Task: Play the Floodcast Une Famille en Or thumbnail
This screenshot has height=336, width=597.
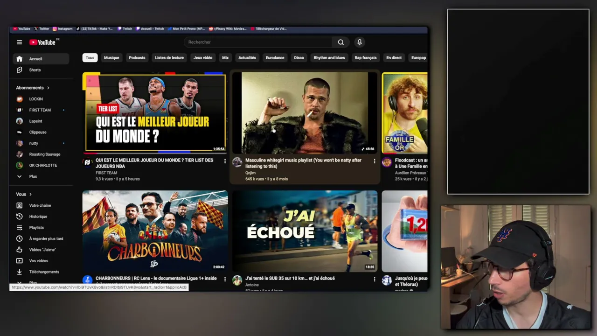Action: [x=404, y=112]
